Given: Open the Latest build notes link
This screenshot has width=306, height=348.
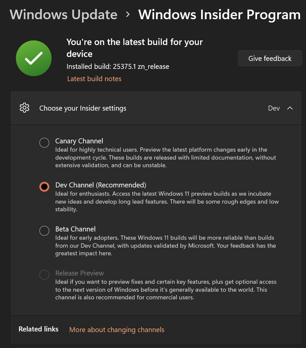Looking at the screenshot, I should [94, 79].
